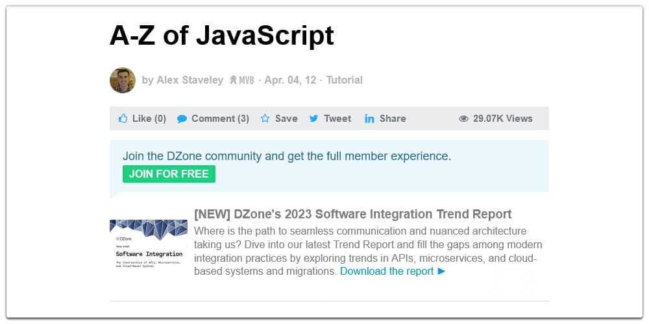Screen dimensions: 649x324
Task: Follow the Download the report link
Action: 387,272
